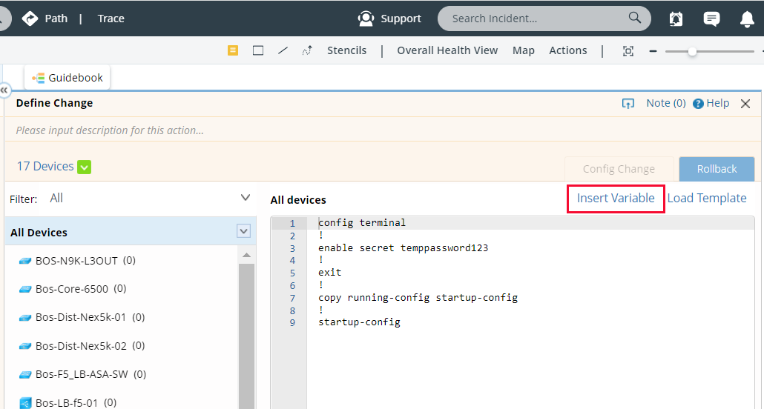Expand the All Devices header dropdown
This screenshot has height=409, width=764.
pyautogui.click(x=244, y=231)
